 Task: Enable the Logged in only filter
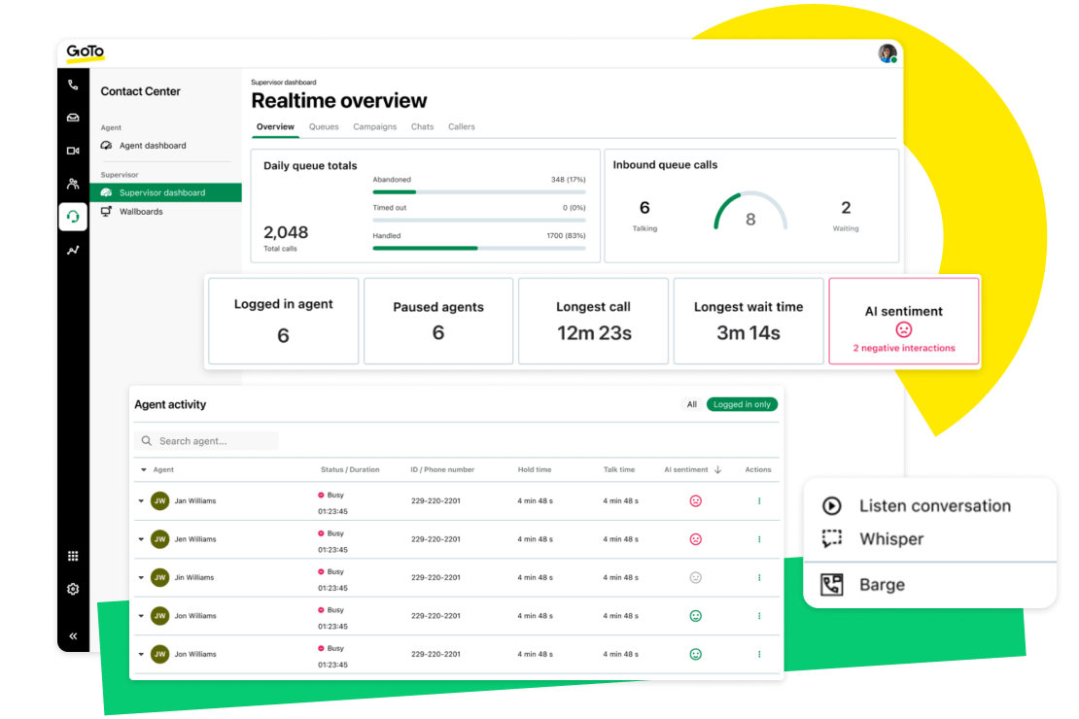742,404
